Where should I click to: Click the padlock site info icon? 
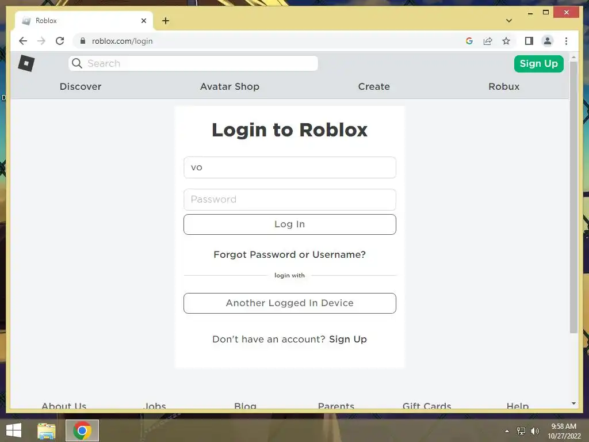(83, 41)
